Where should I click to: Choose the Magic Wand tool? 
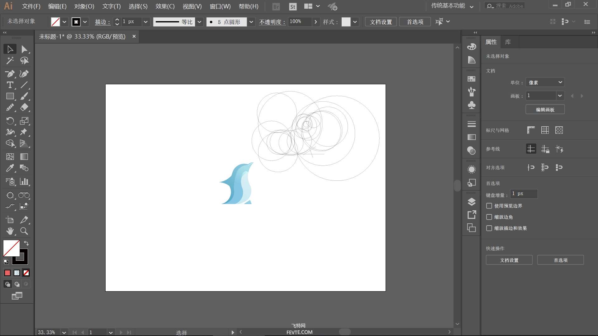click(10, 61)
